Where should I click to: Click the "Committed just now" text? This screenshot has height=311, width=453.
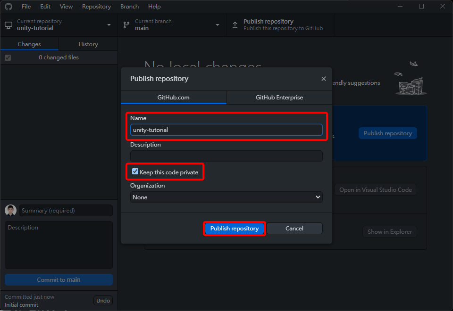coord(29,297)
